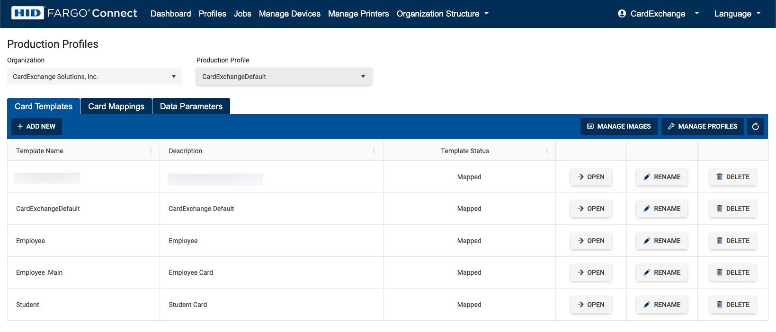Click trash icon in the Employee_Main row
The width and height of the screenshot is (776, 332).
pyautogui.click(x=720, y=272)
